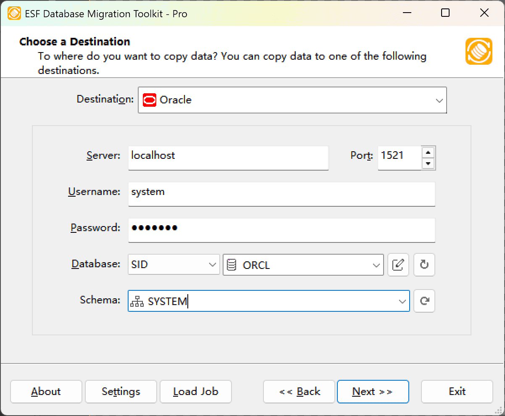
Task: Open the About dialog
Action: [46, 392]
